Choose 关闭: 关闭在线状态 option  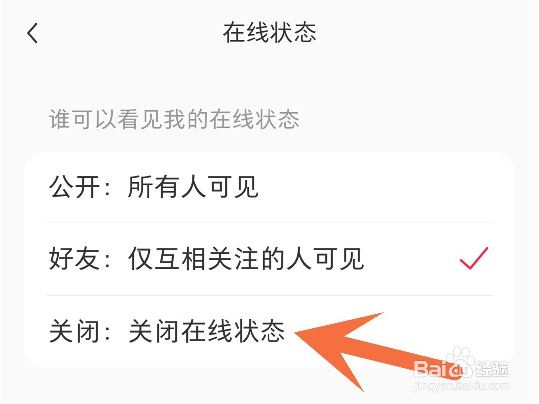click(x=269, y=331)
